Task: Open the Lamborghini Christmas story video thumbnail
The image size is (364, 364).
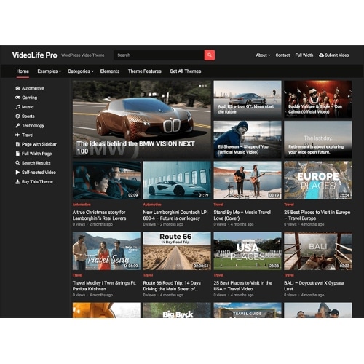Action: coord(106,181)
